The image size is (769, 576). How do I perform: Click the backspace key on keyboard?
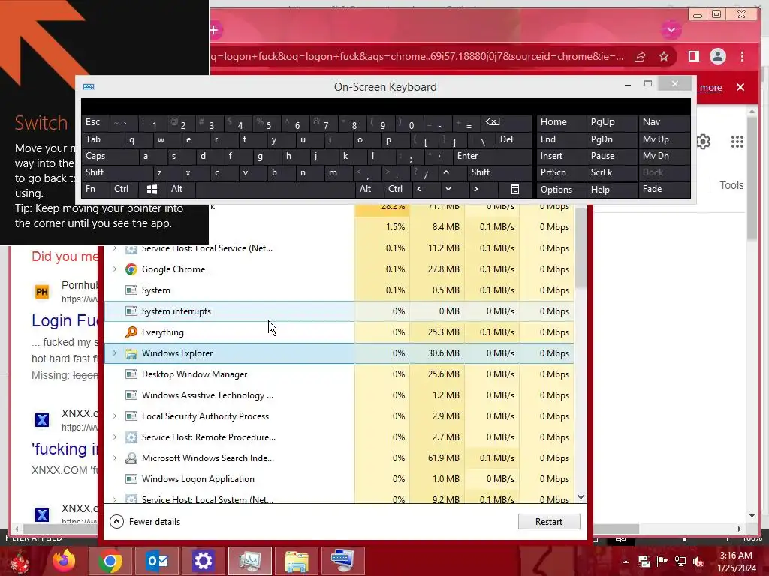pos(493,122)
